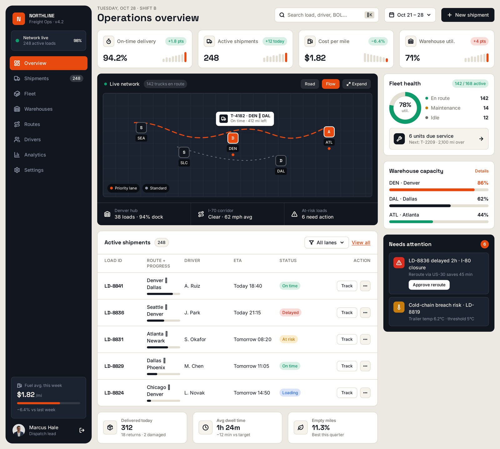
Task: Open the All lanes filter dropdown
Action: click(x=327, y=243)
